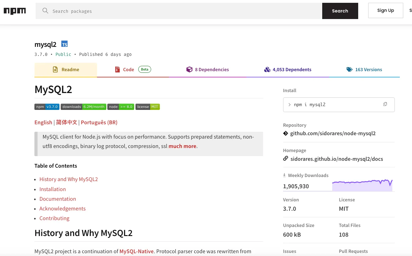This screenshot has height=256, width=412.
Task: Click the TypeScript TS badge icon
Action: (64, 44)
